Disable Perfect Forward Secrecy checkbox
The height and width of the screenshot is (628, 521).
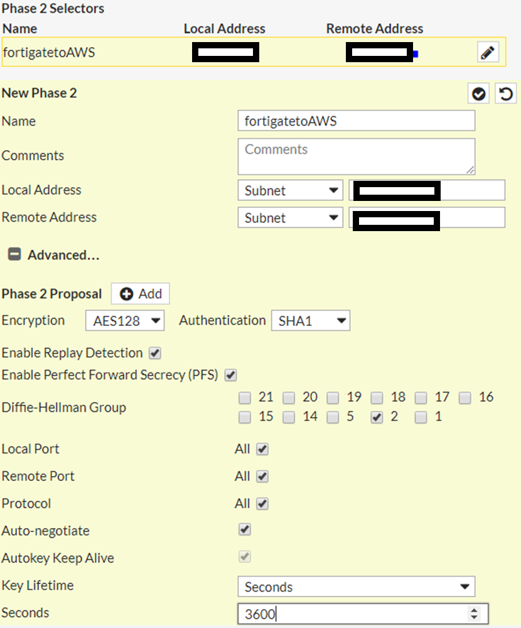[x=230, y=376]
